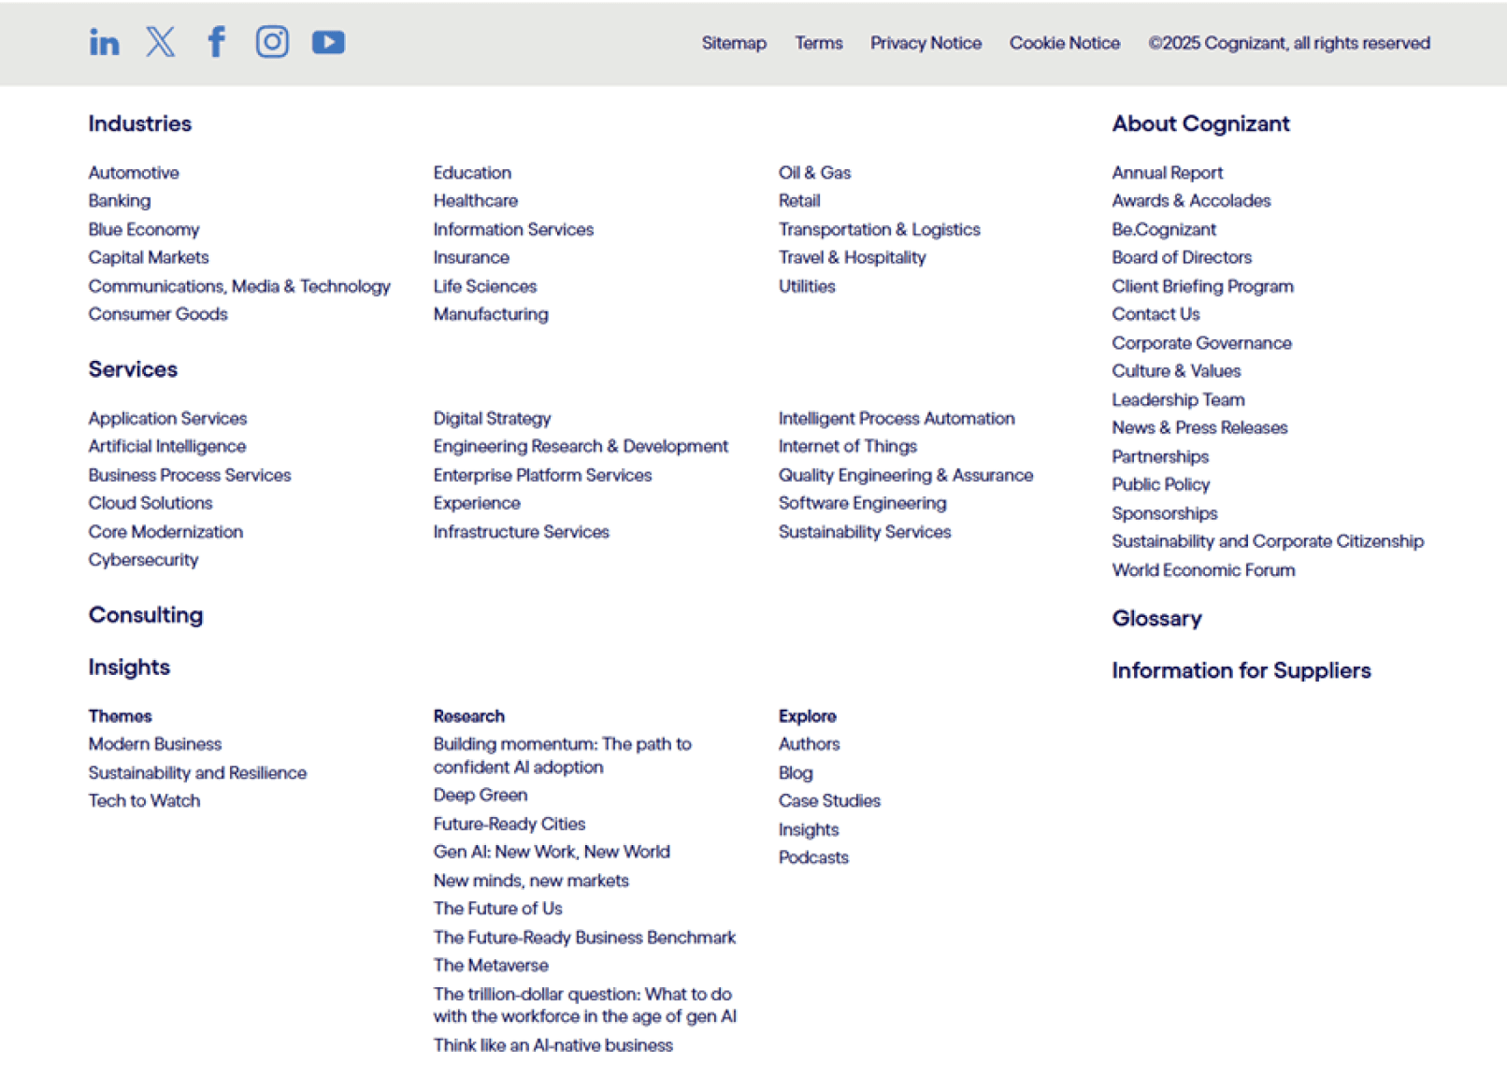The image size is (1507, 1077).
Task: Open the Terms link
Action: point(818,43)
